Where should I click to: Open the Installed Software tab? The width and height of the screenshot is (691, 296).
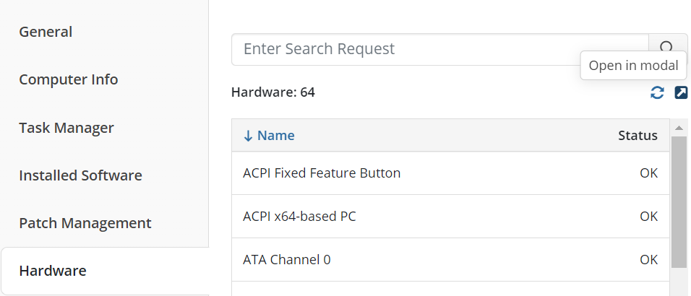(x=80, y=175)
